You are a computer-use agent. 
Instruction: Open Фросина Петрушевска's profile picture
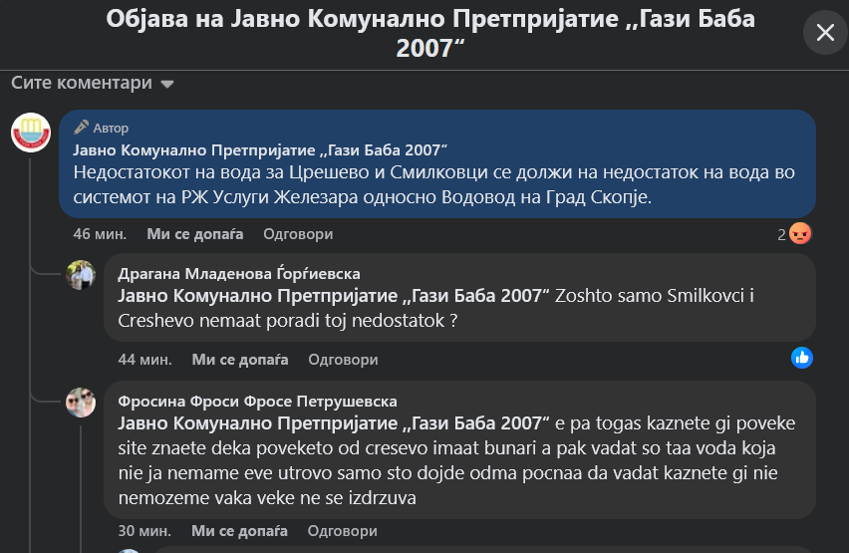(81, 403)
